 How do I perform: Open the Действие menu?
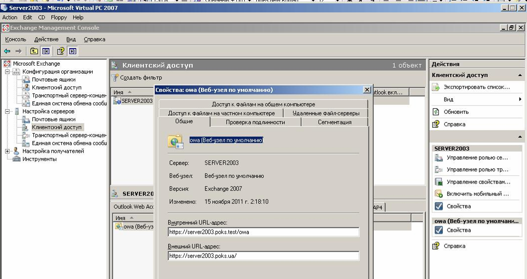46,39
